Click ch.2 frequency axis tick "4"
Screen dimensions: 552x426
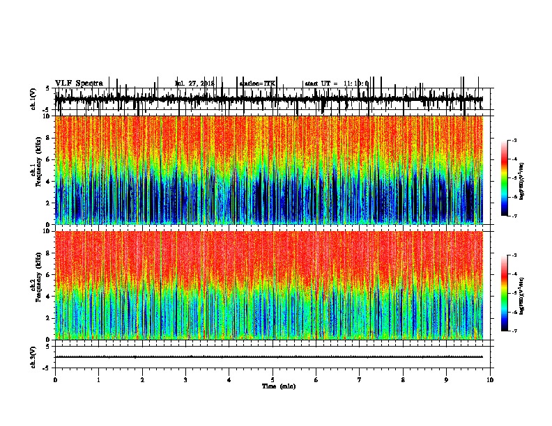click(49, 297)
